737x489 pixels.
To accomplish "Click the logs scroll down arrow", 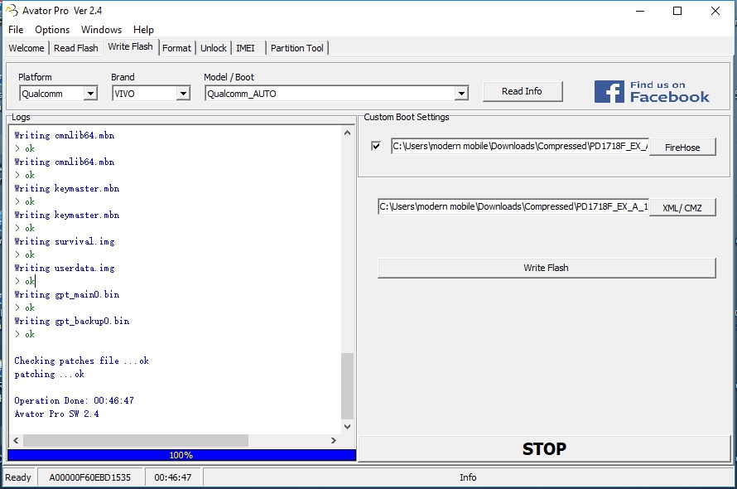I will coord(347,426).
